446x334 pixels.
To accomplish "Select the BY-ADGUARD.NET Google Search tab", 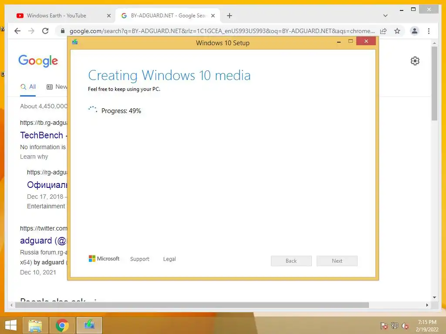I will [168, 16].
